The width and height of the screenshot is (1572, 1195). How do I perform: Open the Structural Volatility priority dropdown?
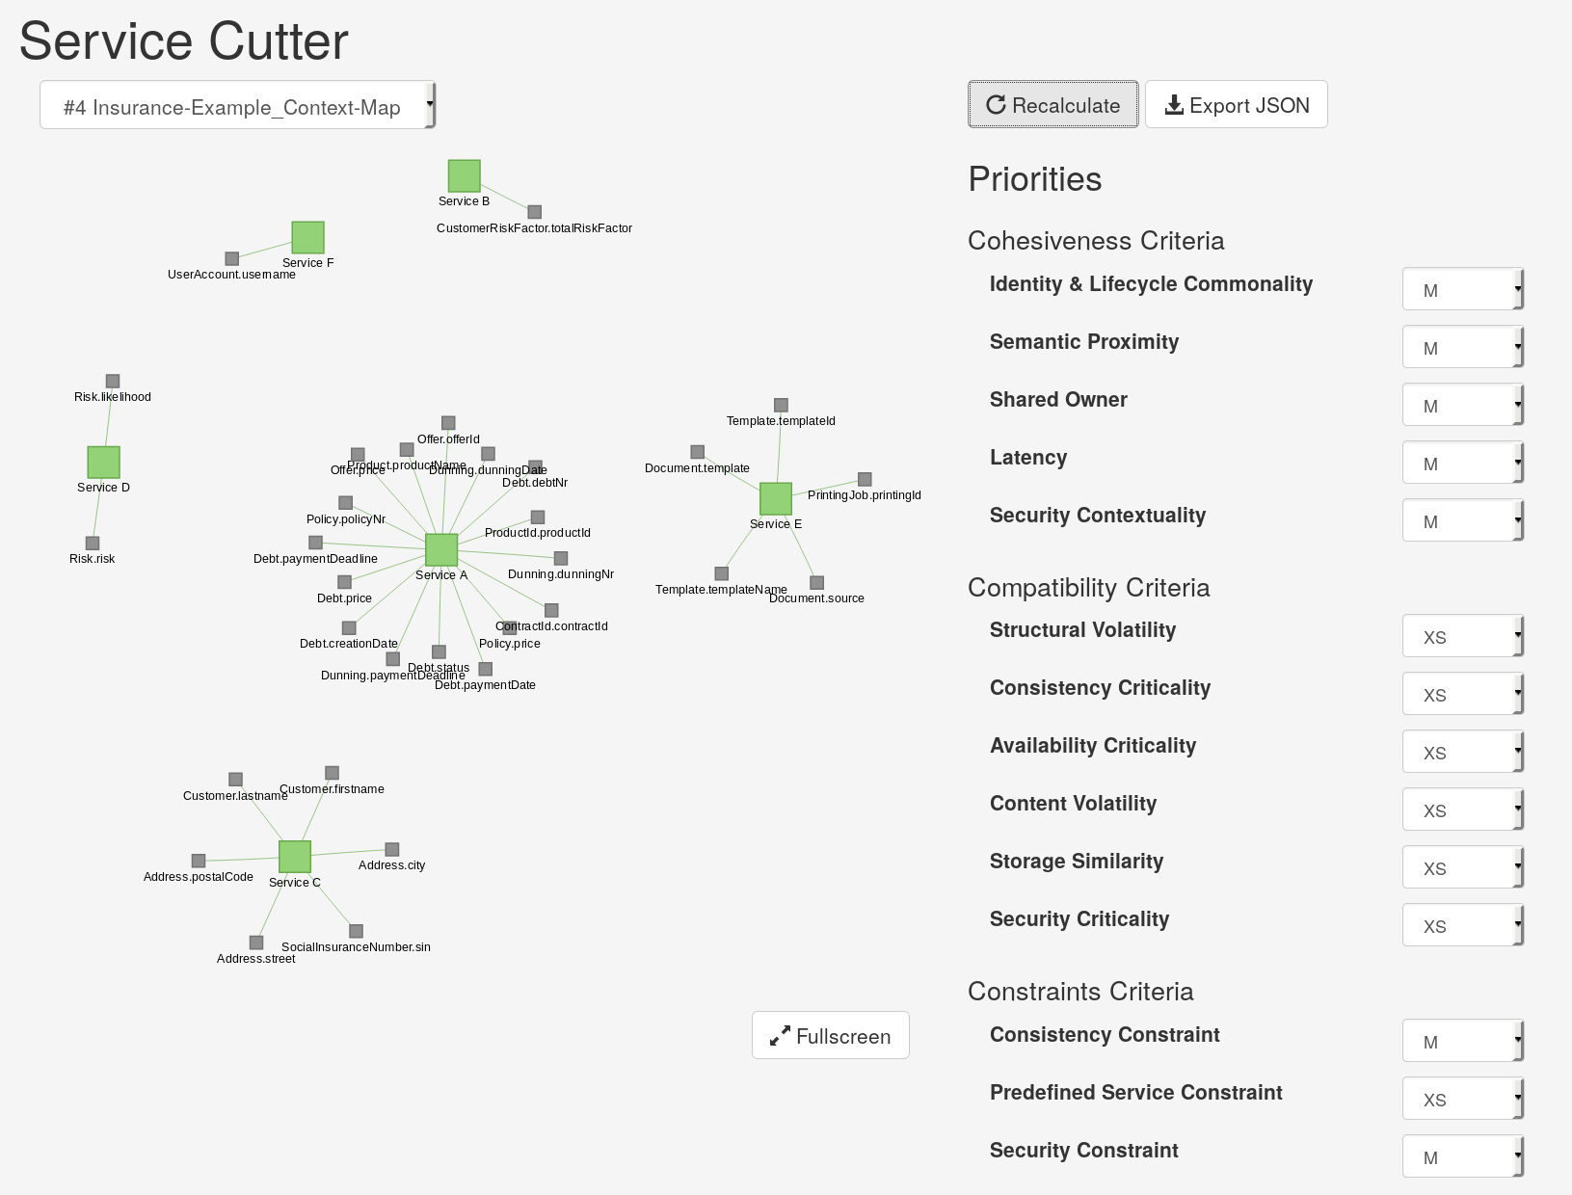click(x=1463, y=636)
